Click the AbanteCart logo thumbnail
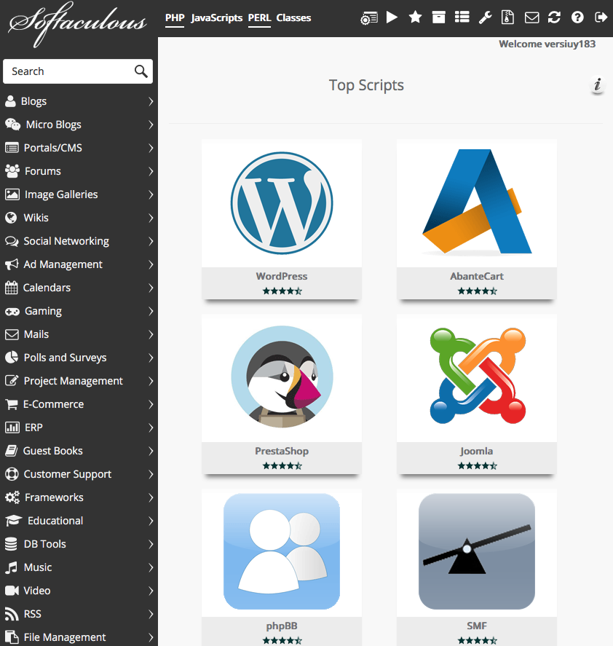This screenshot has width=613, height=646. tap(477, 202)
